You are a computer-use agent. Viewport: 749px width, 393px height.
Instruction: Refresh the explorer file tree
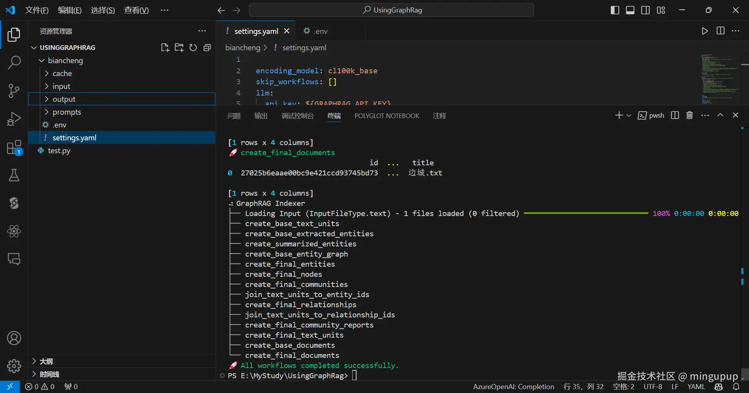(x=193, y=48)
